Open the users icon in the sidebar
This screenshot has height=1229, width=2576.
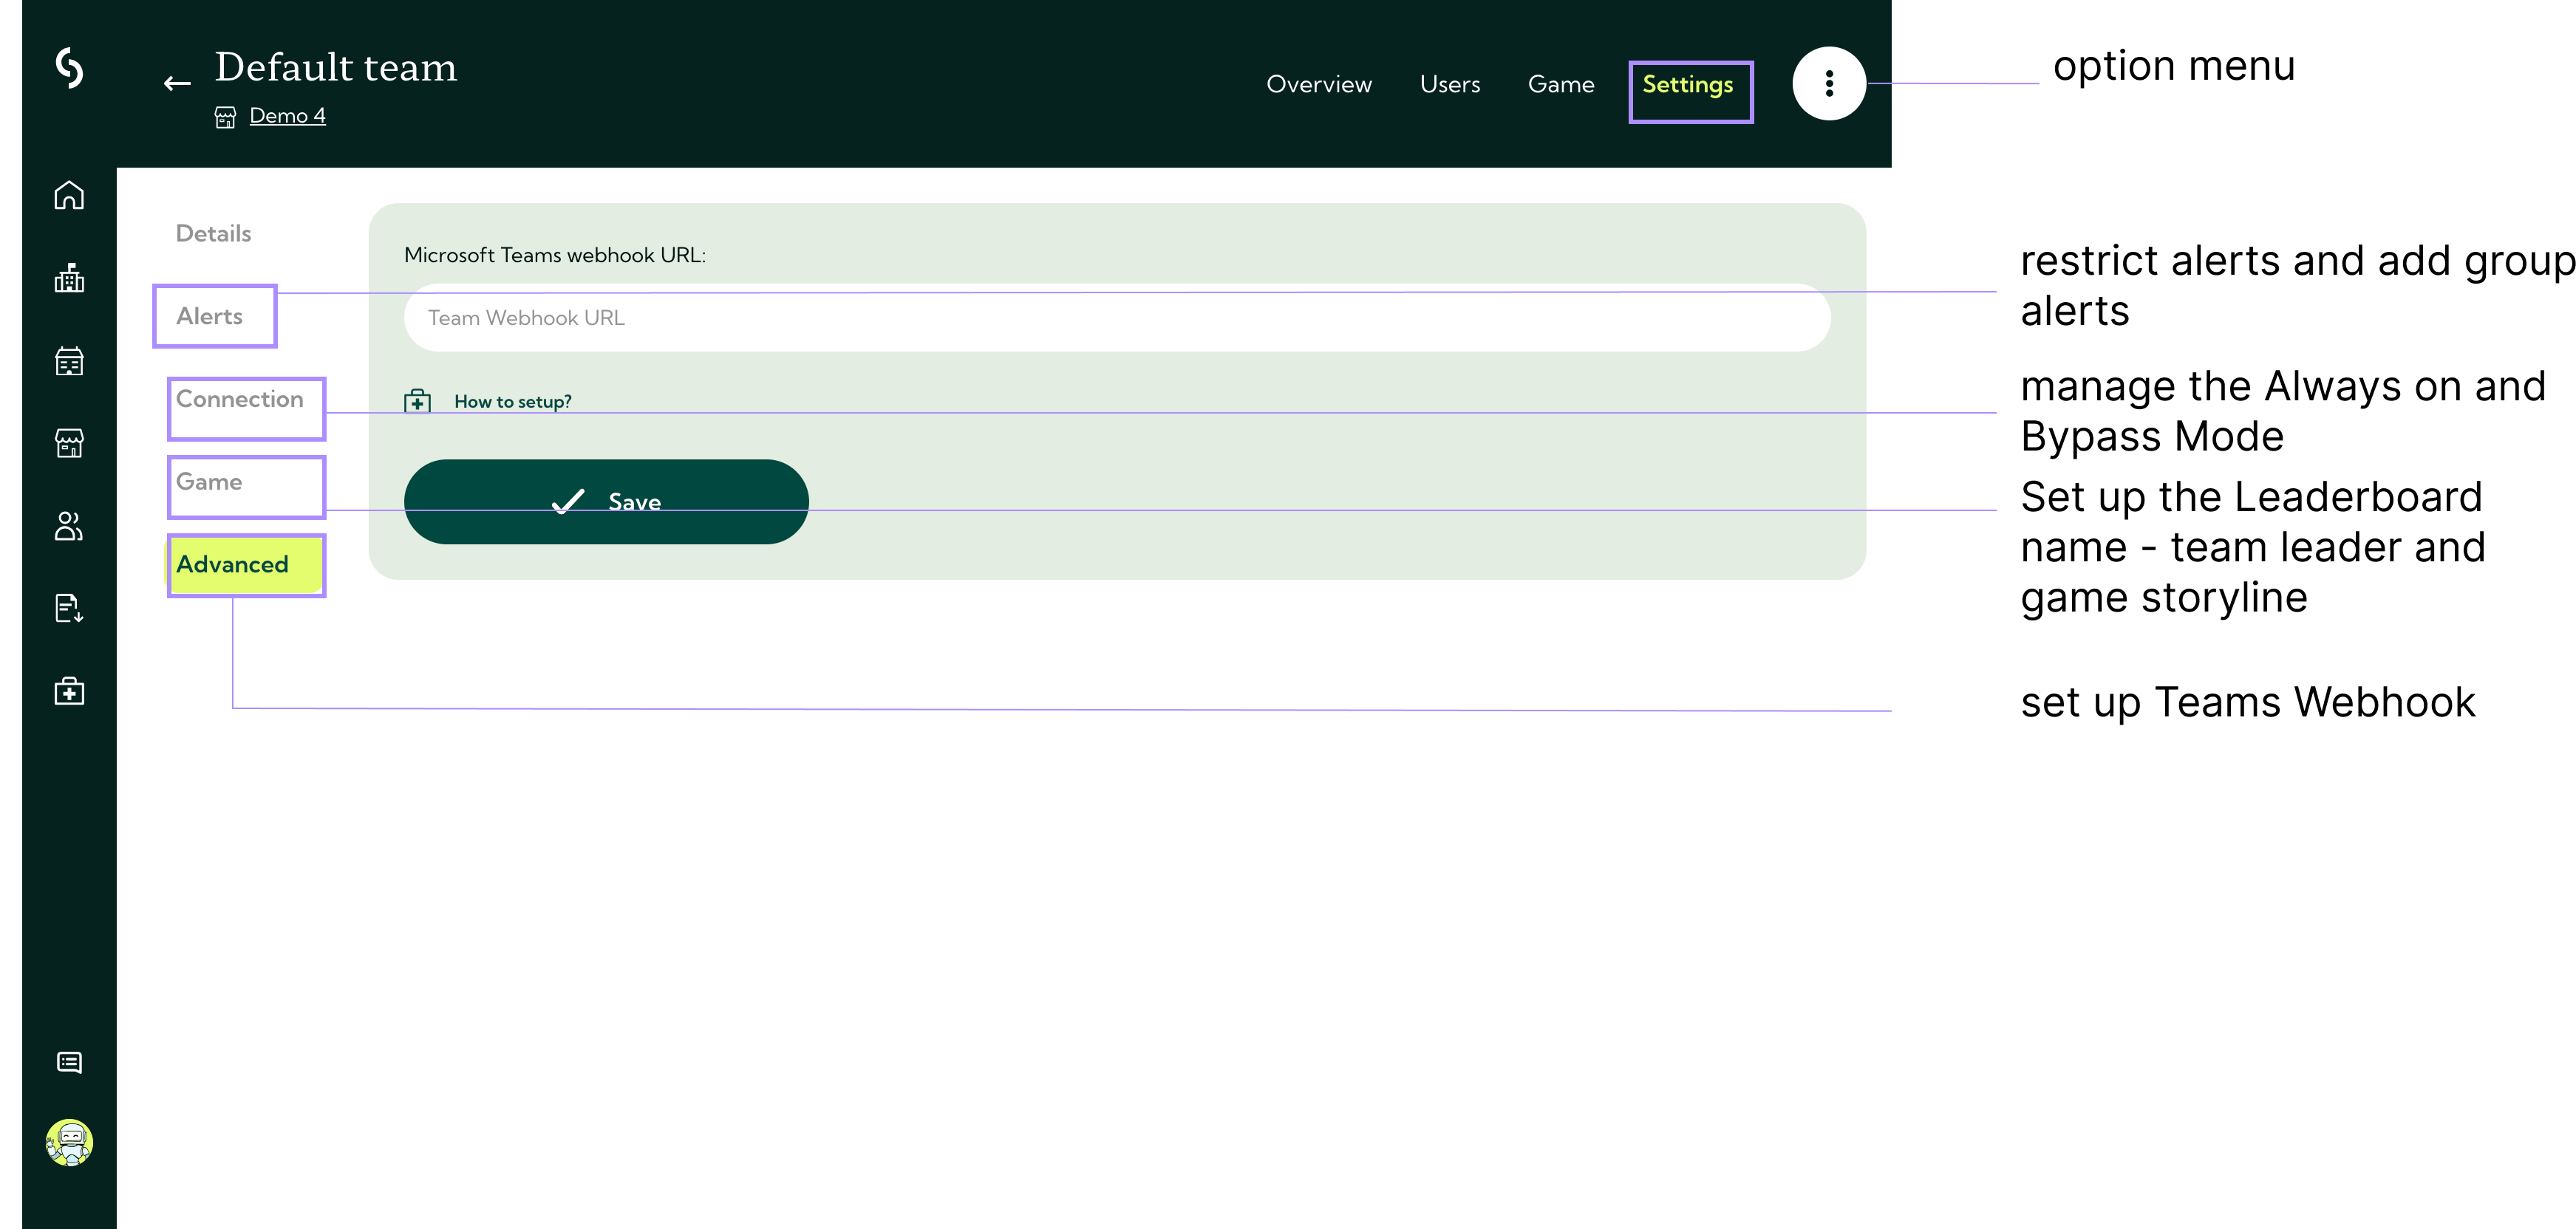click(69, 526)
